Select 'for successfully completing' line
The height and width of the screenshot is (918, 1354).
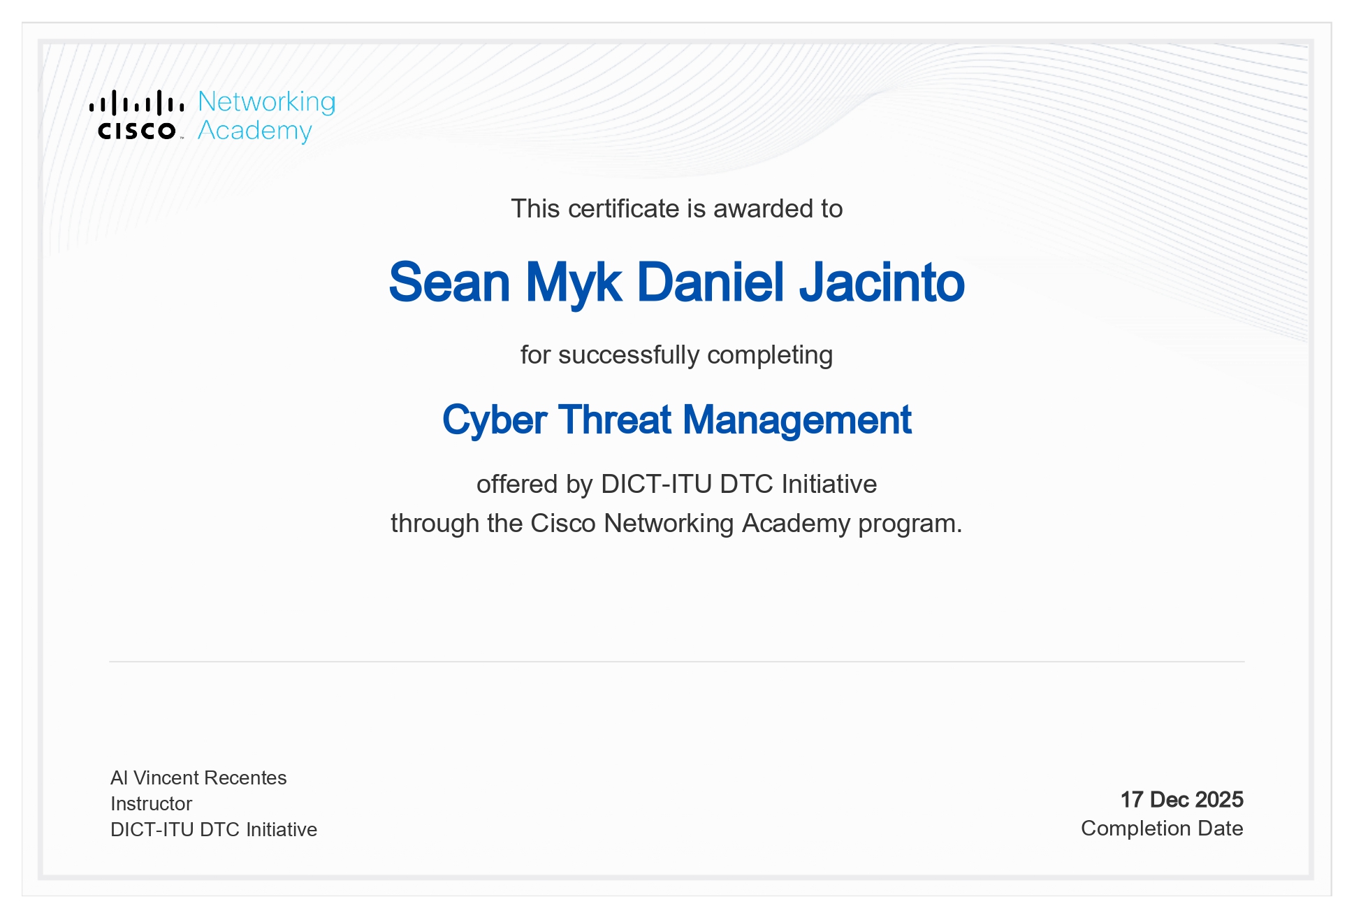(676, 355)
